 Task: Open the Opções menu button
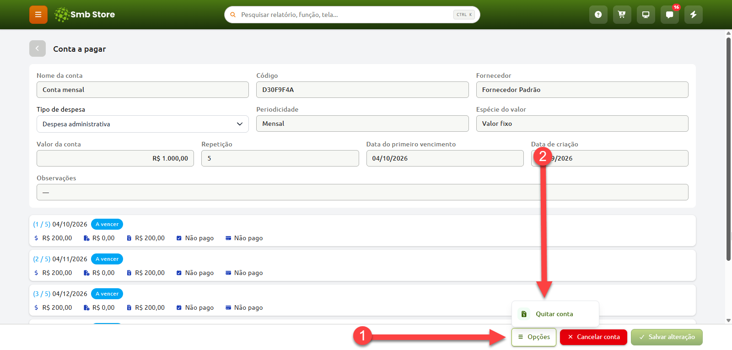pos(534,337)
